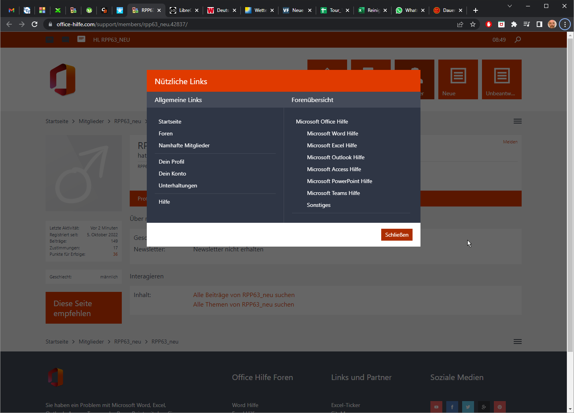Open the lower breadcrumb hamburger menu
The image size is (574, 413).
518,342
